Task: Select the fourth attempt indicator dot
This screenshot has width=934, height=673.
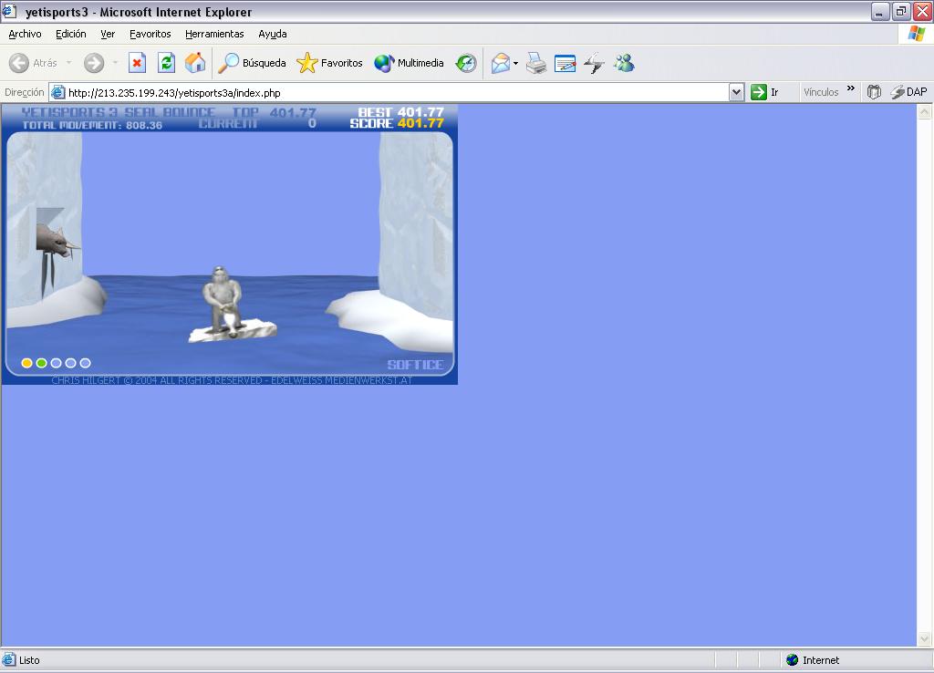Action: pyautogui.click(x=71, y=363)
